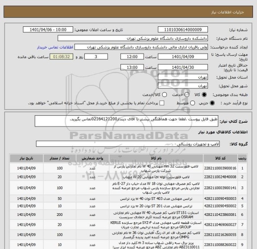257x249 pixels.
Task: Click item name استارت ST151 row 6
Action: coord(156,215)
